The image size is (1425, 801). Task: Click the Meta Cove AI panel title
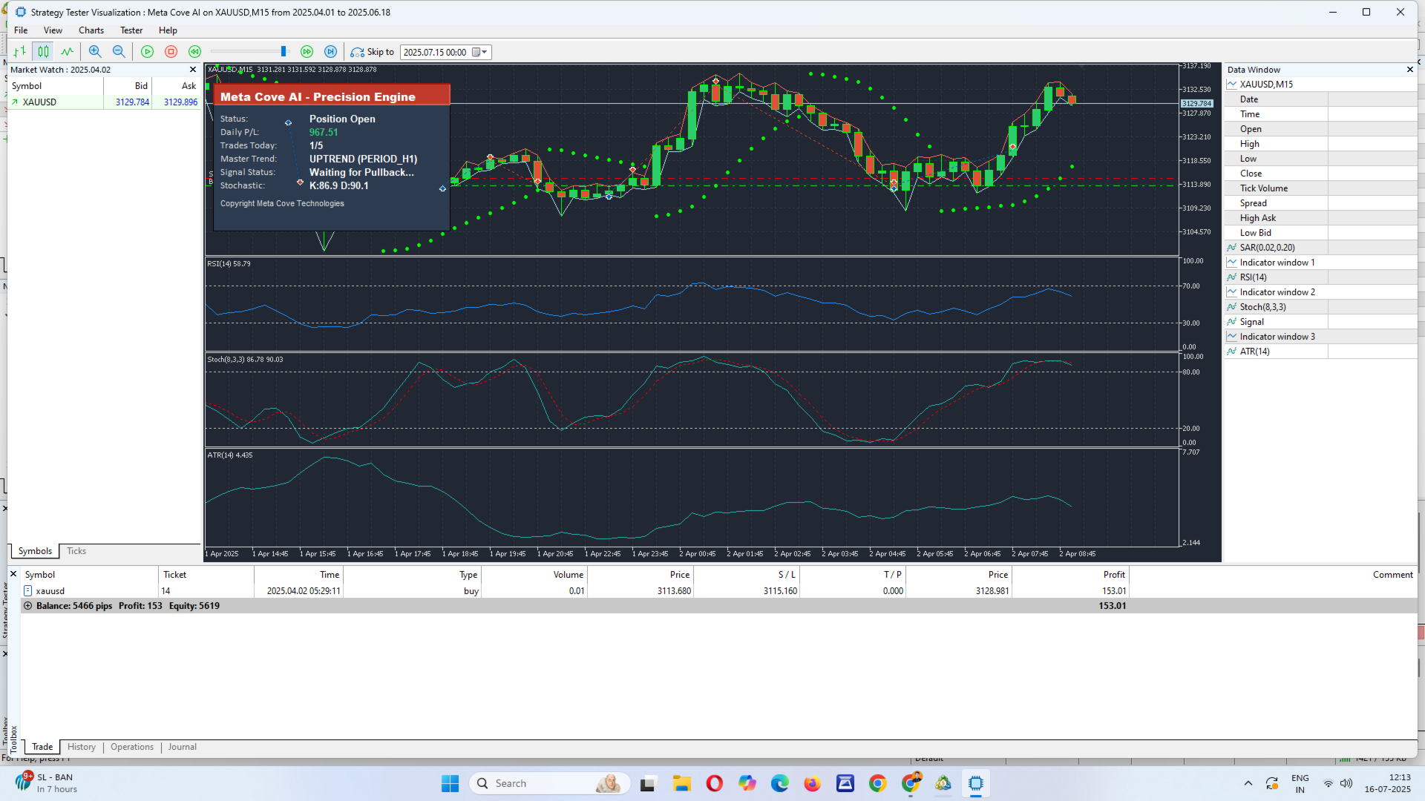[x=318, y=97]
